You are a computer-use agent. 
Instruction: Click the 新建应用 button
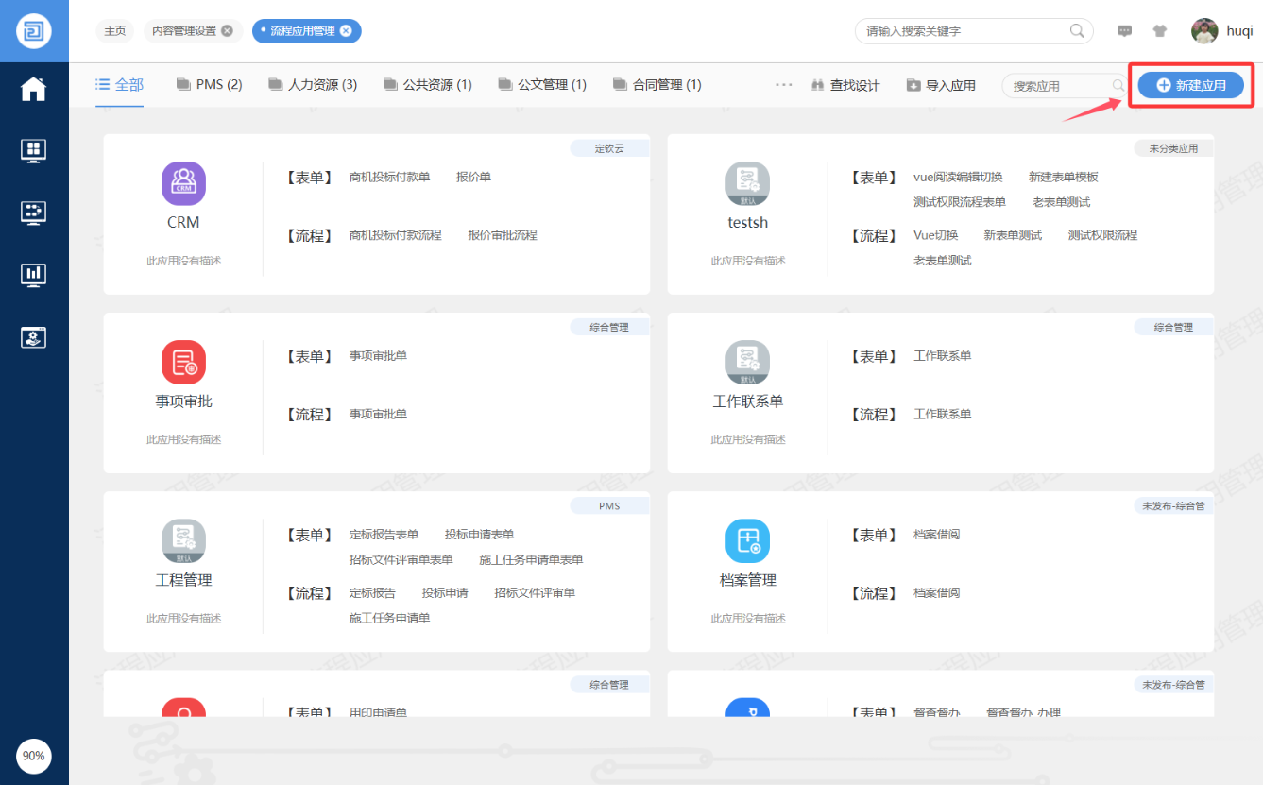click(1190, 86)
